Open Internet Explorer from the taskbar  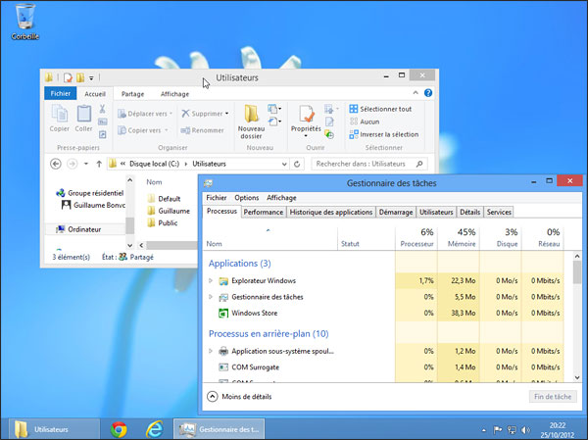[x=155, y=429]
